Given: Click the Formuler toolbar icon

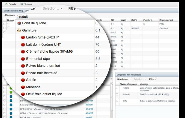Looking at the screenshot, I should 6,4.
